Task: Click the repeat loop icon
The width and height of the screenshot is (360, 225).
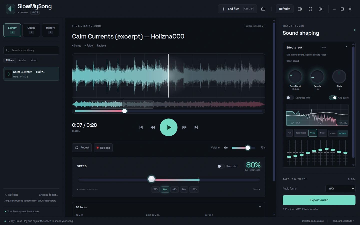Action: (77, 148)
